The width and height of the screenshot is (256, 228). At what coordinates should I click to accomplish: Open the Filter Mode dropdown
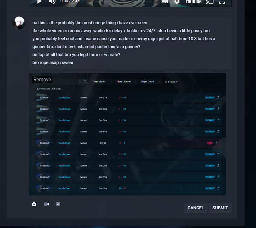tap(102, 82)
